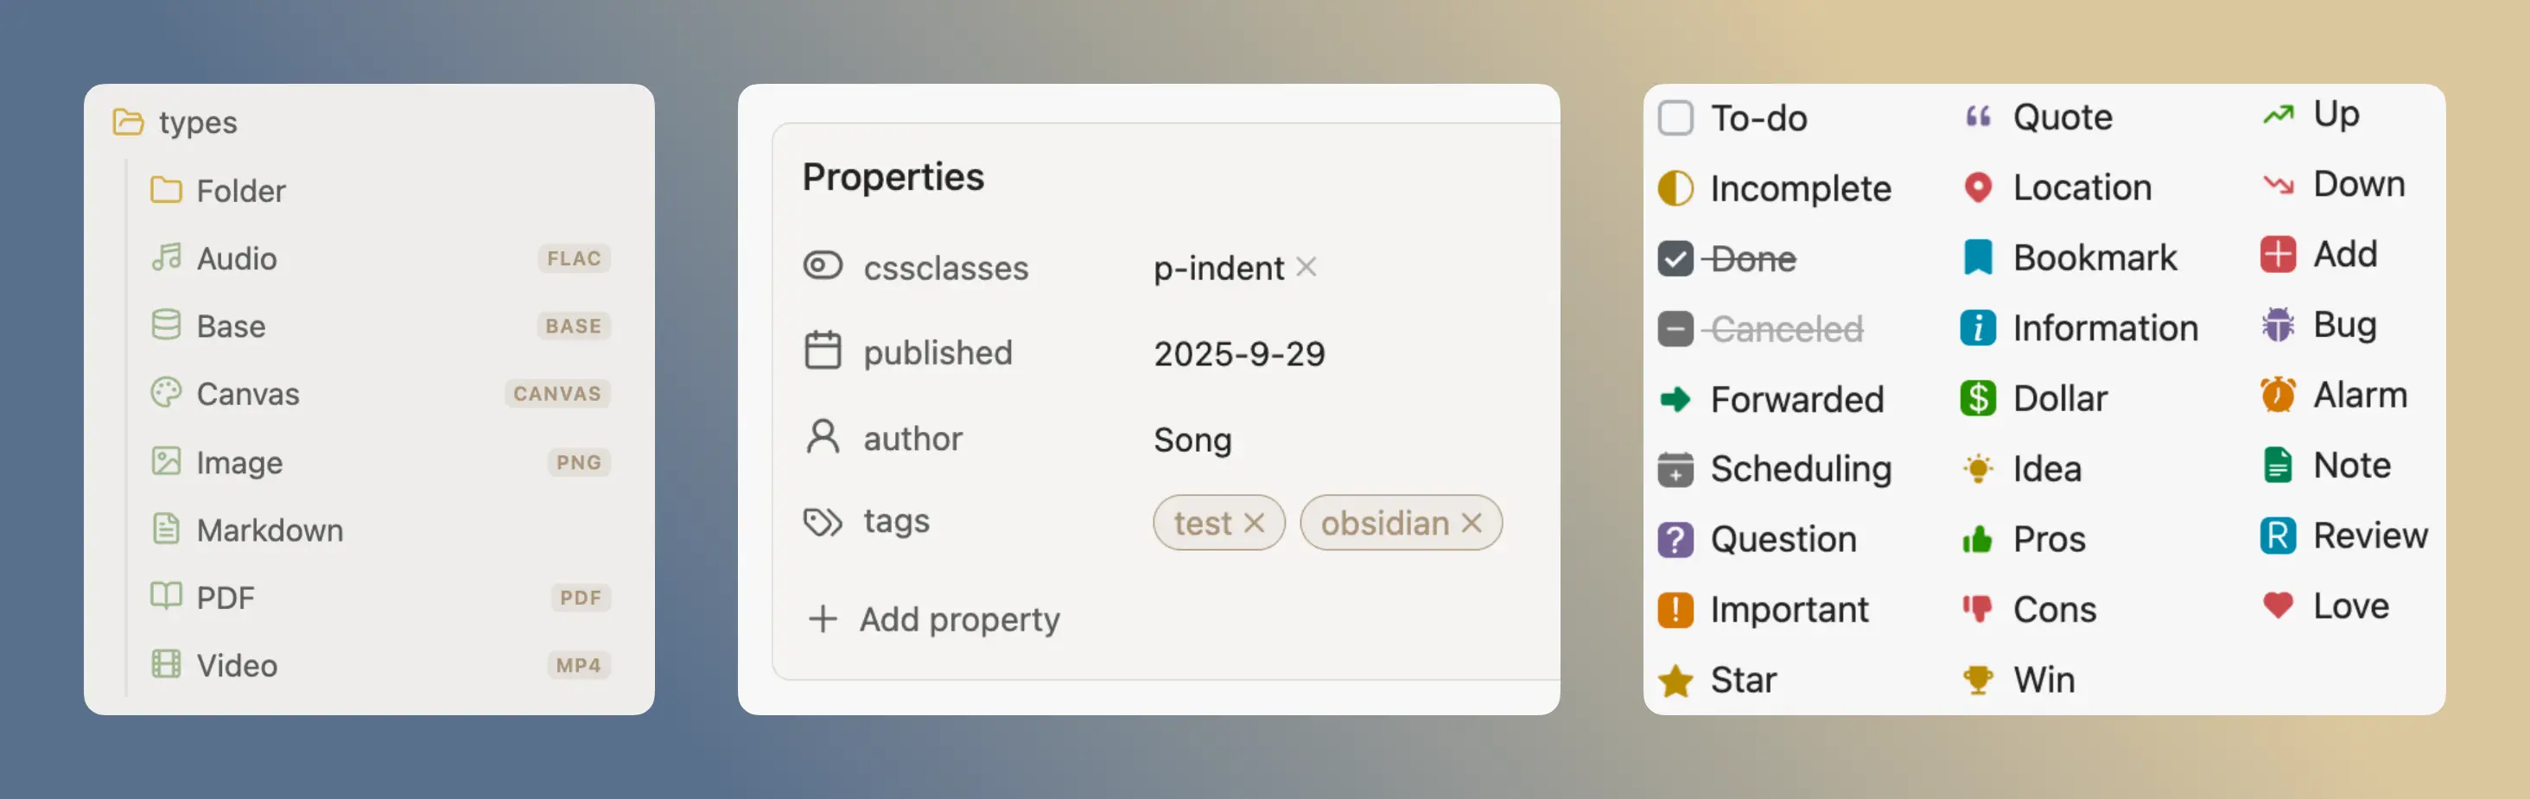Remove the p-indent cssclass value

pos(1306,267)
